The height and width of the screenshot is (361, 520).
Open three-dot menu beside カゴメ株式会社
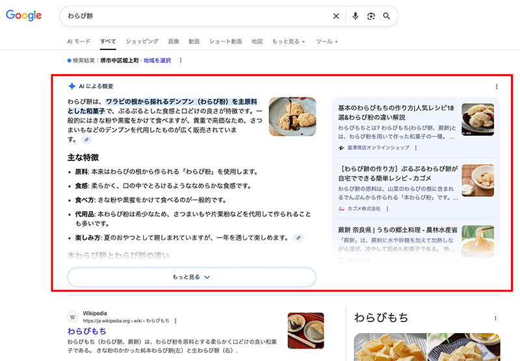point(387,208)
